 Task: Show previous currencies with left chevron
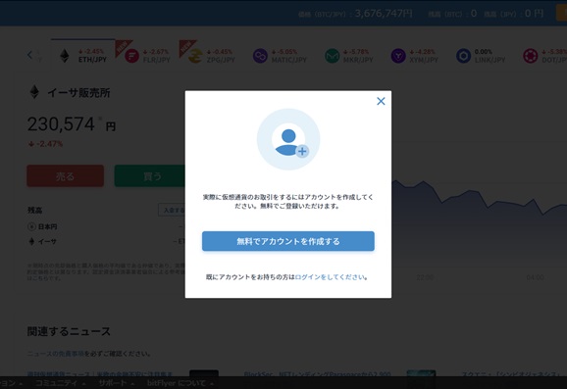click(x=30, y=55)
